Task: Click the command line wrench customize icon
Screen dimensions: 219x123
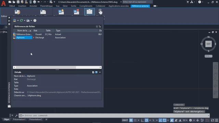Action: click(16, 115)
